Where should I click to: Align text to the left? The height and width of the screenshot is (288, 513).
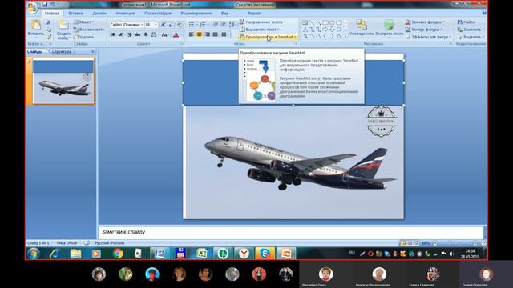(x=192, y=34)
